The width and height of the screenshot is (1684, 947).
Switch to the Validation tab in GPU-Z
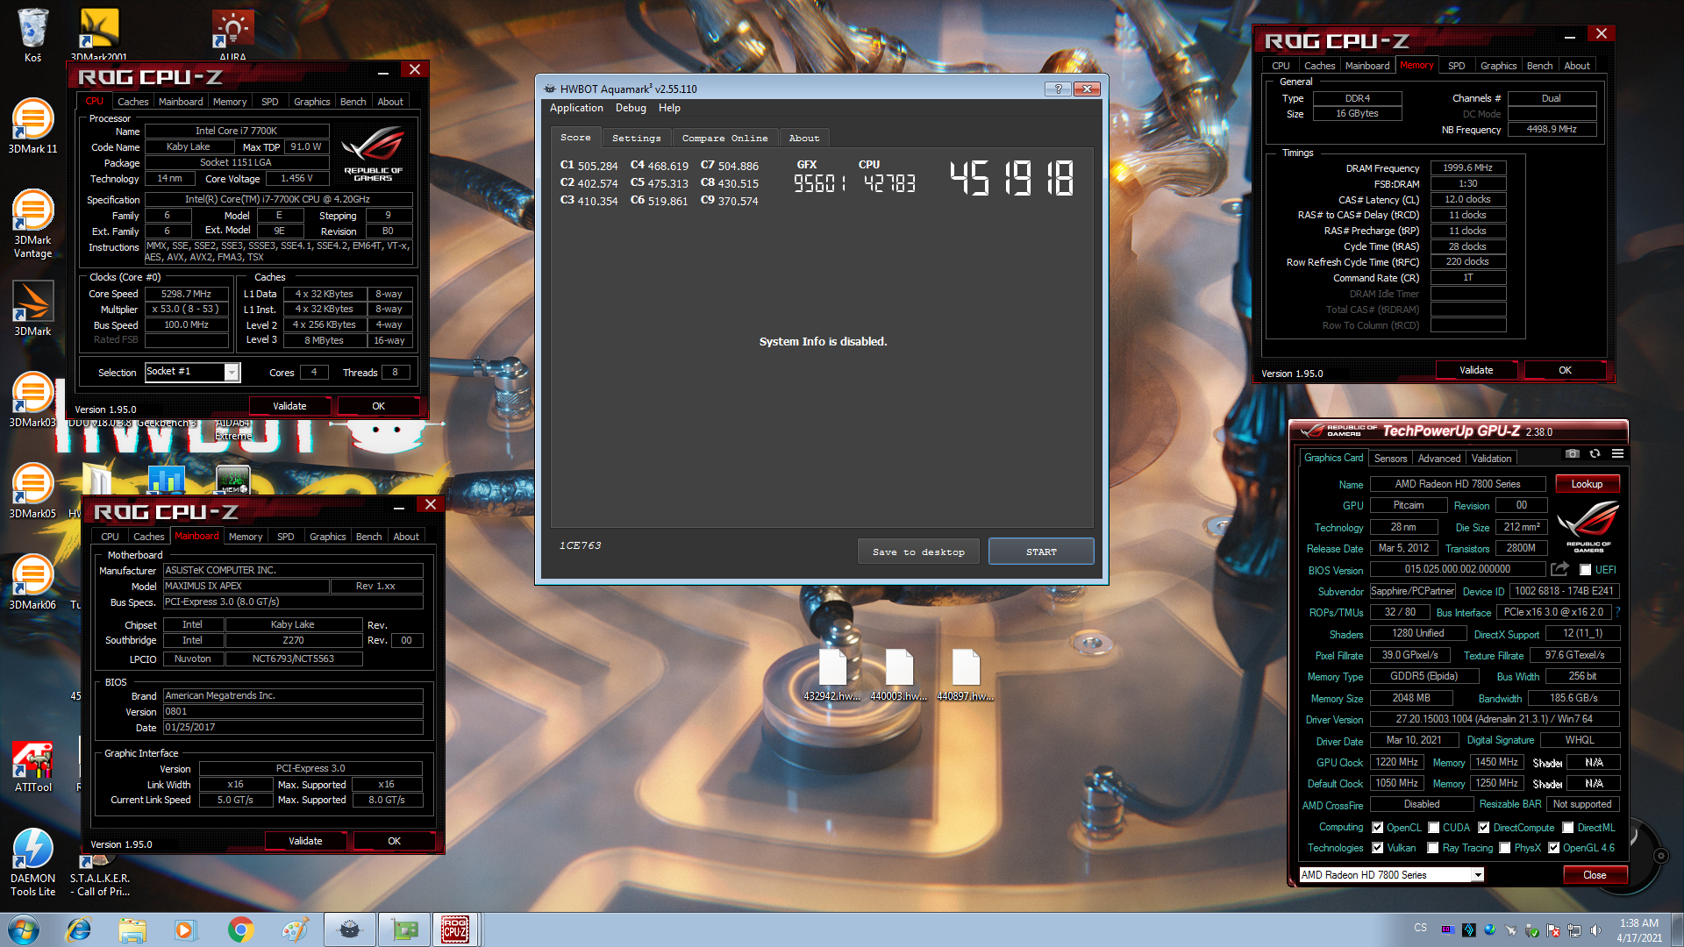coord(1491,459)
